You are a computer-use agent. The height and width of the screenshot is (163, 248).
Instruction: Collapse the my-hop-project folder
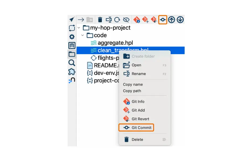point(79,28)
